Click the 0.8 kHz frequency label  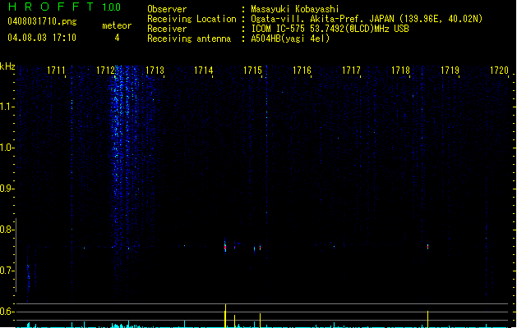(x=7, y=230)
